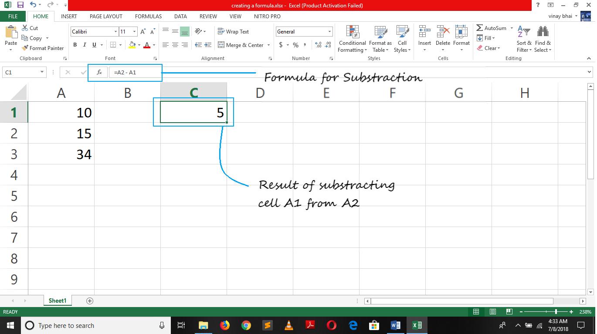Toggle Italic text formatting

pyautogui.click(x=85, y=45)
